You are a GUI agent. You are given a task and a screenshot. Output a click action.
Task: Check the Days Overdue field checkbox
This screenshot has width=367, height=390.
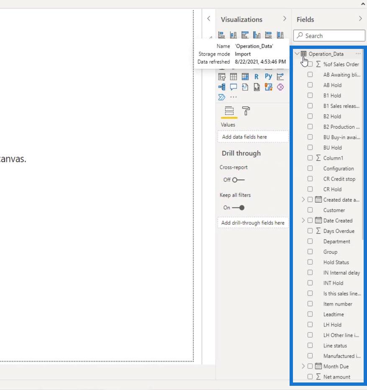click(x=310, y=231)
